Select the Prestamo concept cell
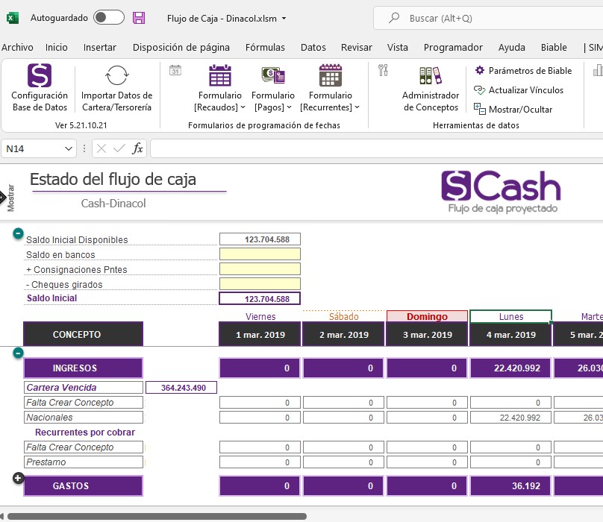Image resolution: width=603 pixels, height=522 pixels. [84, 462]
